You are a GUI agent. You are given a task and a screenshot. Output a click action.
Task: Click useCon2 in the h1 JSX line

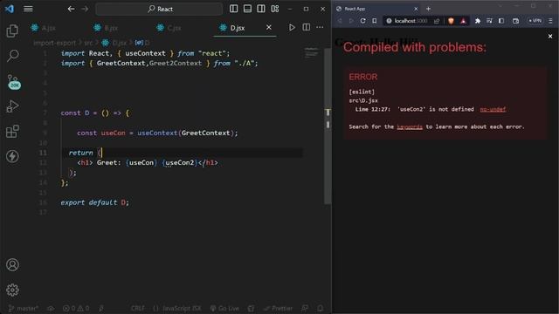(180, 163)
